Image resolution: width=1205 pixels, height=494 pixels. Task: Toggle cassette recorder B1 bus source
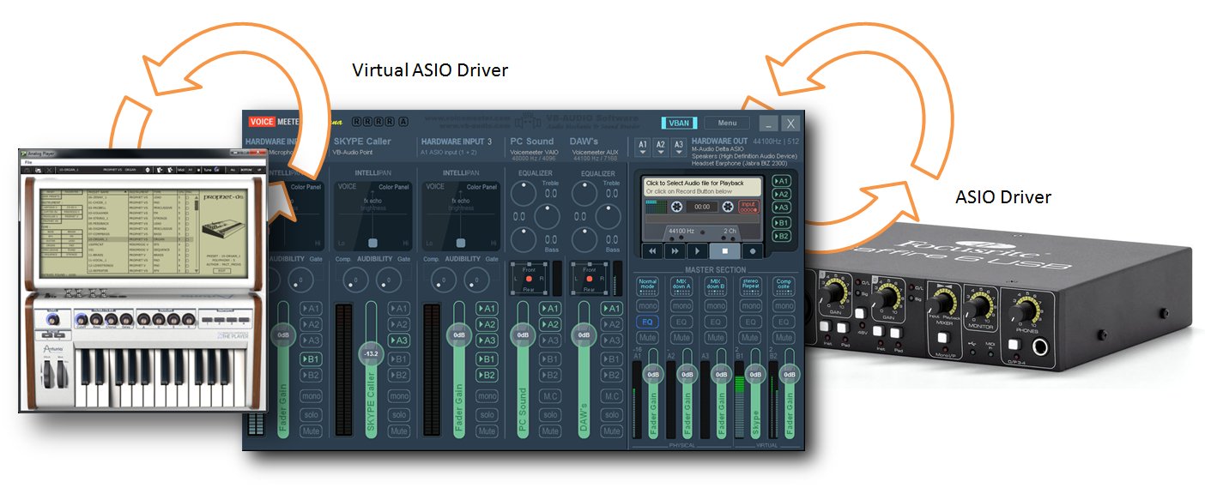781,222
